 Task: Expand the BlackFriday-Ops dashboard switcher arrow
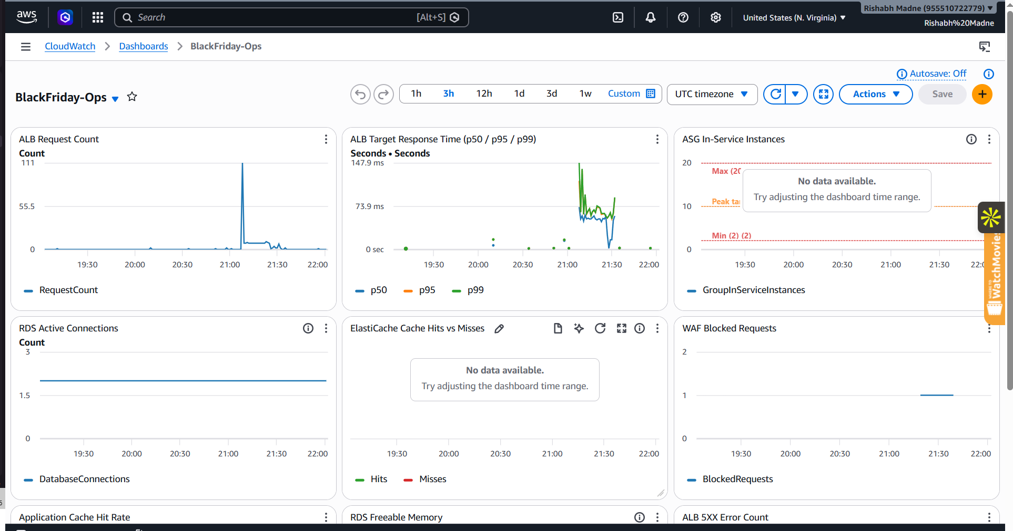(x=115, y=99)
